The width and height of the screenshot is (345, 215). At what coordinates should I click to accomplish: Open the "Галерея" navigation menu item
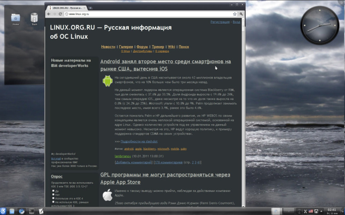[126, 46]
